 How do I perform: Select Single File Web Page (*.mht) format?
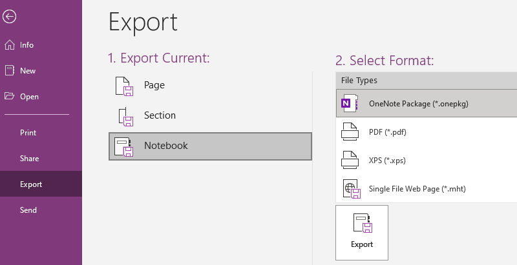click(x=427, y=188)
